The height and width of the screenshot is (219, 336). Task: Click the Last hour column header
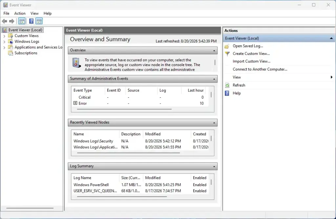coord(193,90)
